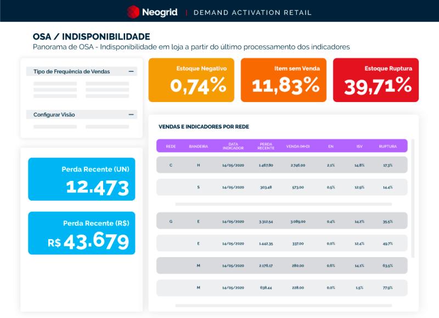Open the Item sem Venda 11,83% card

coord(283,80)
